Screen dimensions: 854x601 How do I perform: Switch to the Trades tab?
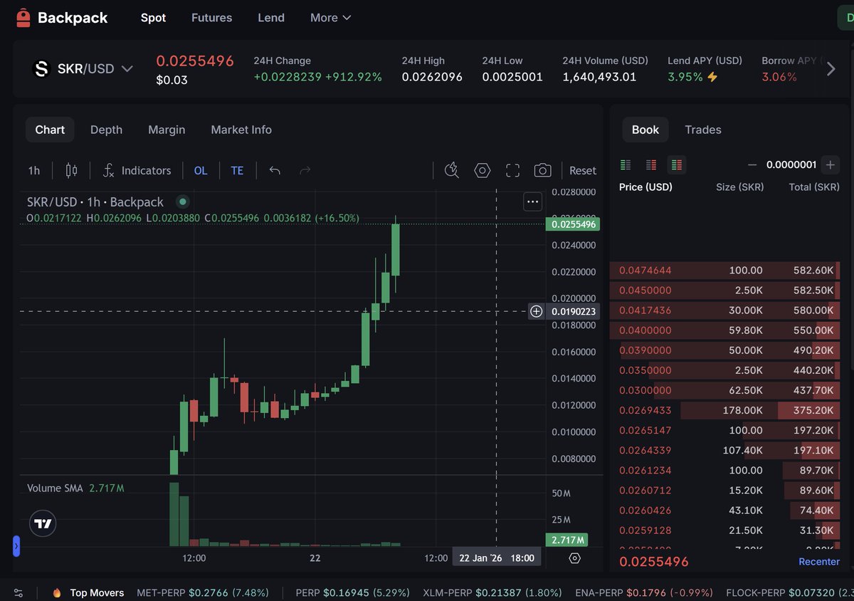(x=703, y=130)
